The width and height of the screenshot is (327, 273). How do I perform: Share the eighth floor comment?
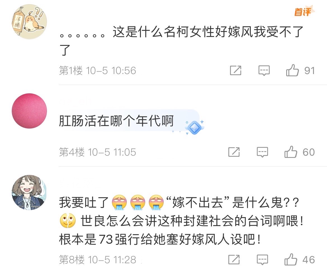click(234, 260)
